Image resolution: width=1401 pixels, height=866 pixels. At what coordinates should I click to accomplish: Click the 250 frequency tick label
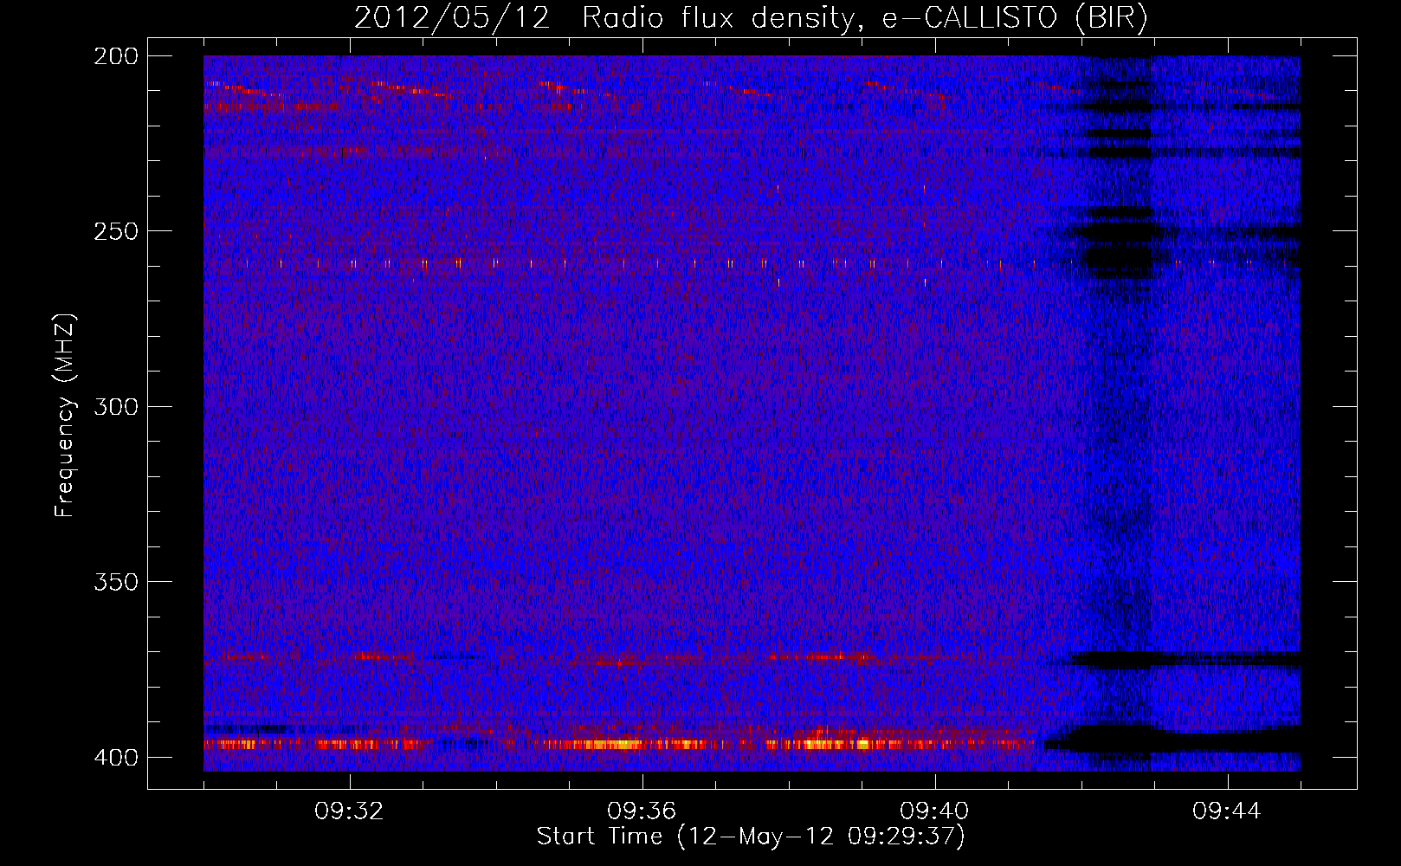(116, 231)
